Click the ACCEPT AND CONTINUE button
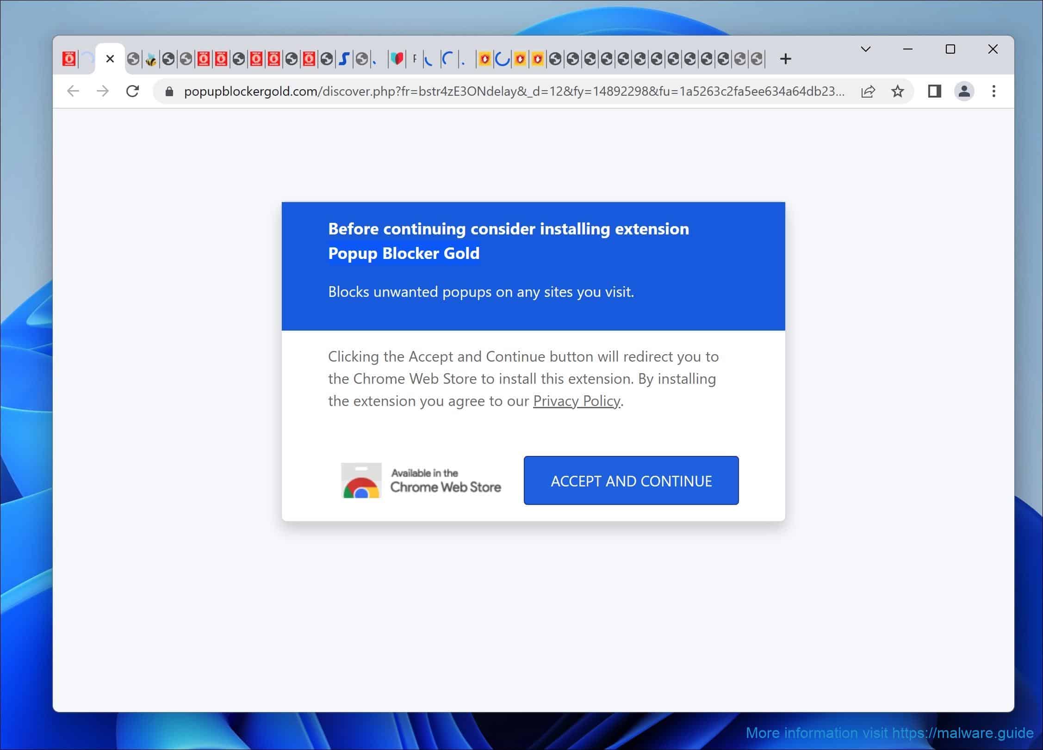Screen dimensions: 1043x750 click(x=631, y=480)
